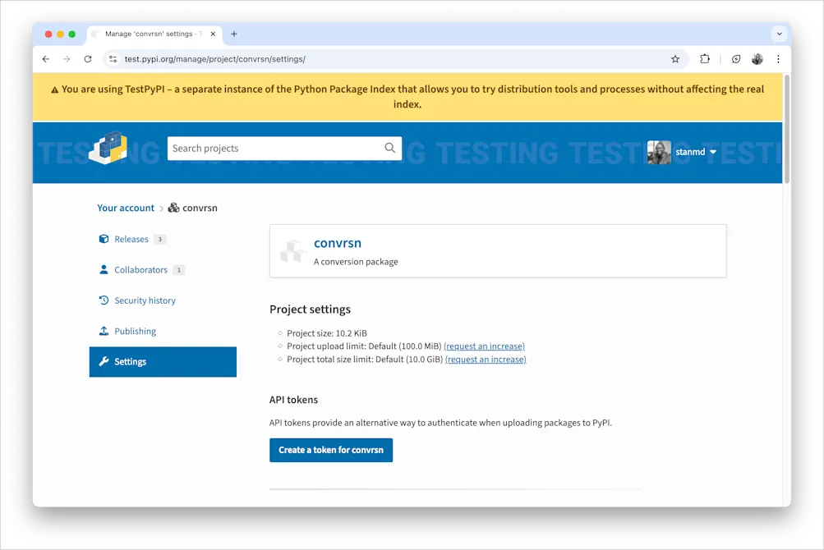Click the browser forward arrow
This screenshot has height=550, width=824.
[67, 59]
